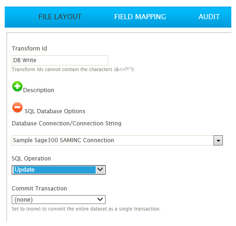Click the Sample Sage300 SAMINC Connection text box
The width and height of the screenshot is (236, 226).
[113, 140]
